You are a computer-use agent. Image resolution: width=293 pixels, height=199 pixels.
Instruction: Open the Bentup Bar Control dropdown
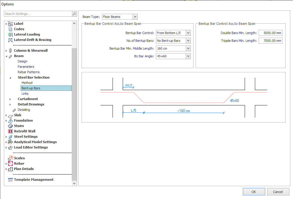click(x=188, y=33)
